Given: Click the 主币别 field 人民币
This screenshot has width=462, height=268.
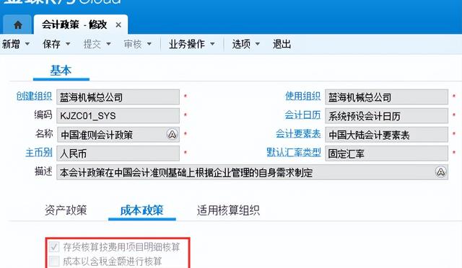Looking at the screenshot, I should (x=118, y=153).
